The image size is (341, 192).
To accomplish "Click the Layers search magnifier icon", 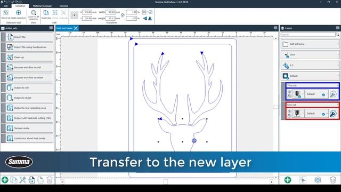I will (337, 35).
